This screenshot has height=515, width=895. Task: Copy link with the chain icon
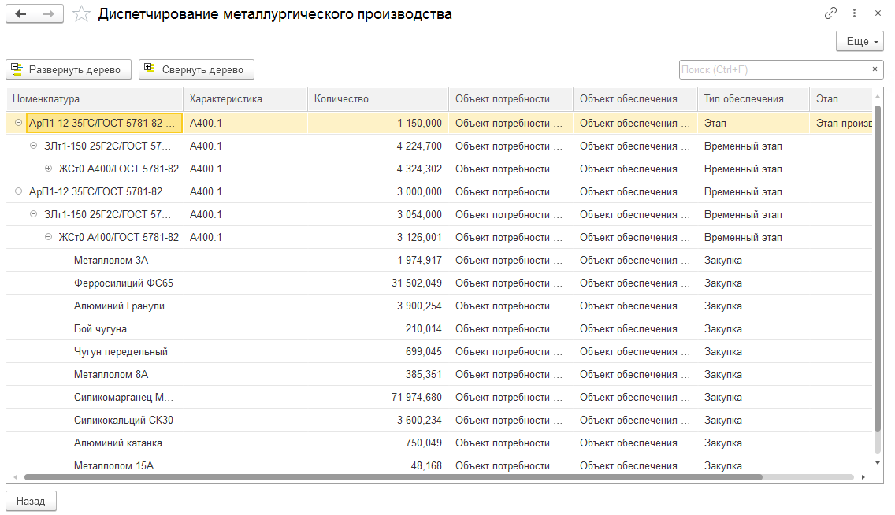coord(830,13)
